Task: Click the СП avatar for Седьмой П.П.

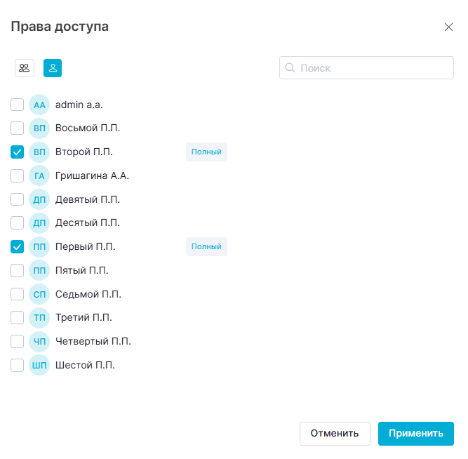Action: (x=39, y=294)
